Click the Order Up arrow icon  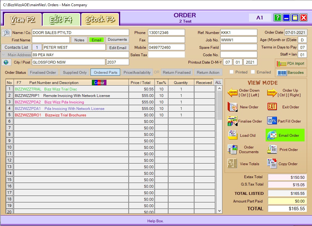point(272,93)
